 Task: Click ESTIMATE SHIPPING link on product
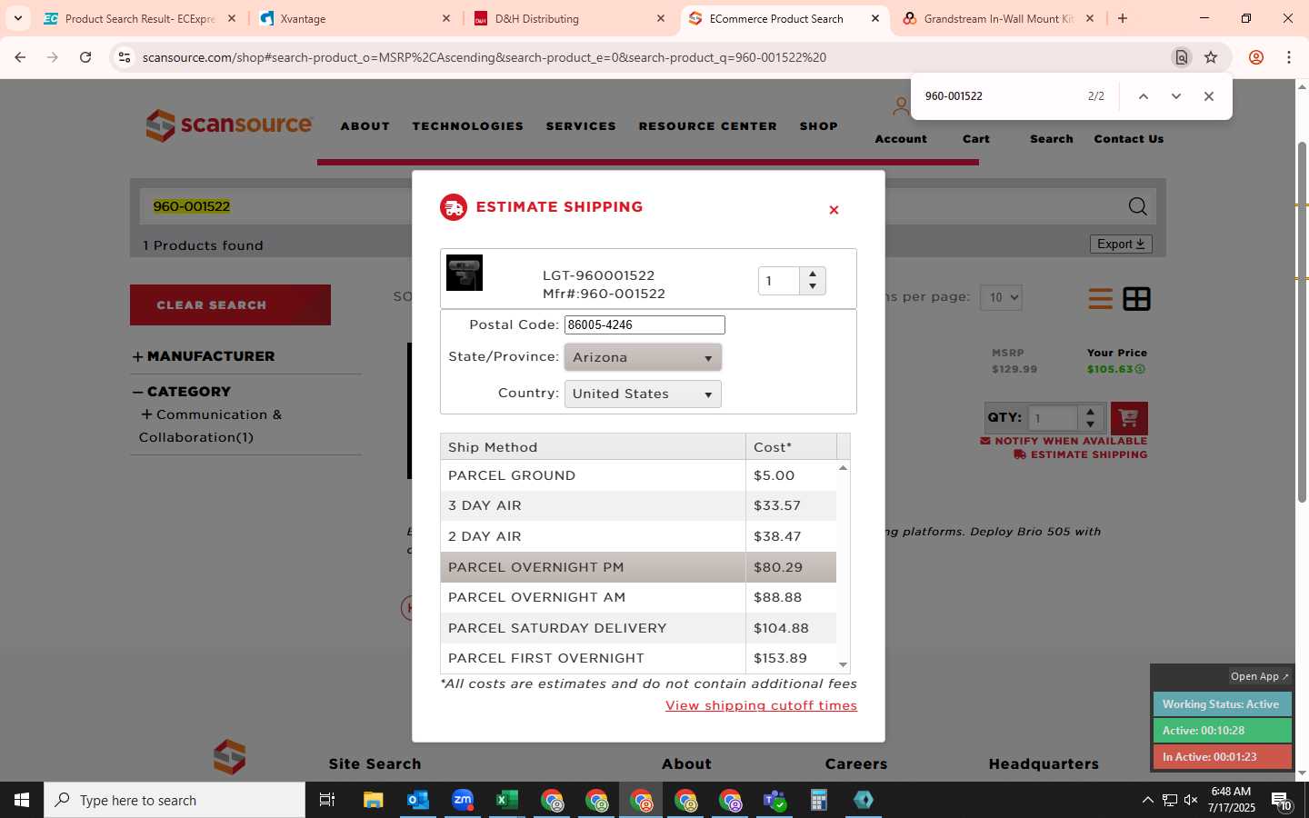1081,454
